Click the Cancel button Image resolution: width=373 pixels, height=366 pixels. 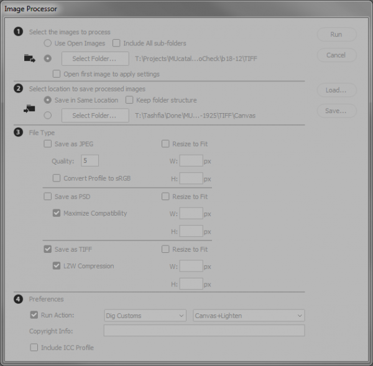point(336,55)
